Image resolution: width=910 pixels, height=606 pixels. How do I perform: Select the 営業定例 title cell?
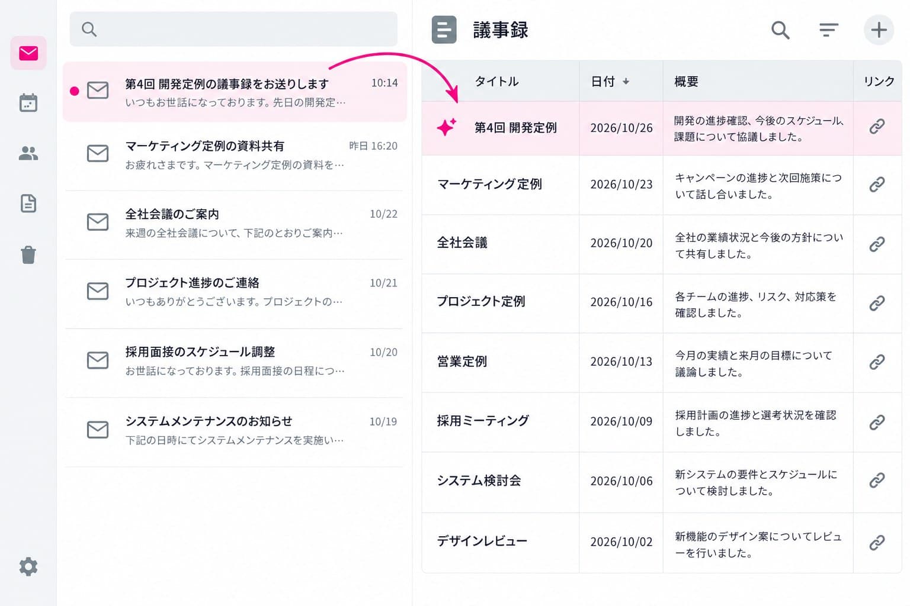[501, 362]
